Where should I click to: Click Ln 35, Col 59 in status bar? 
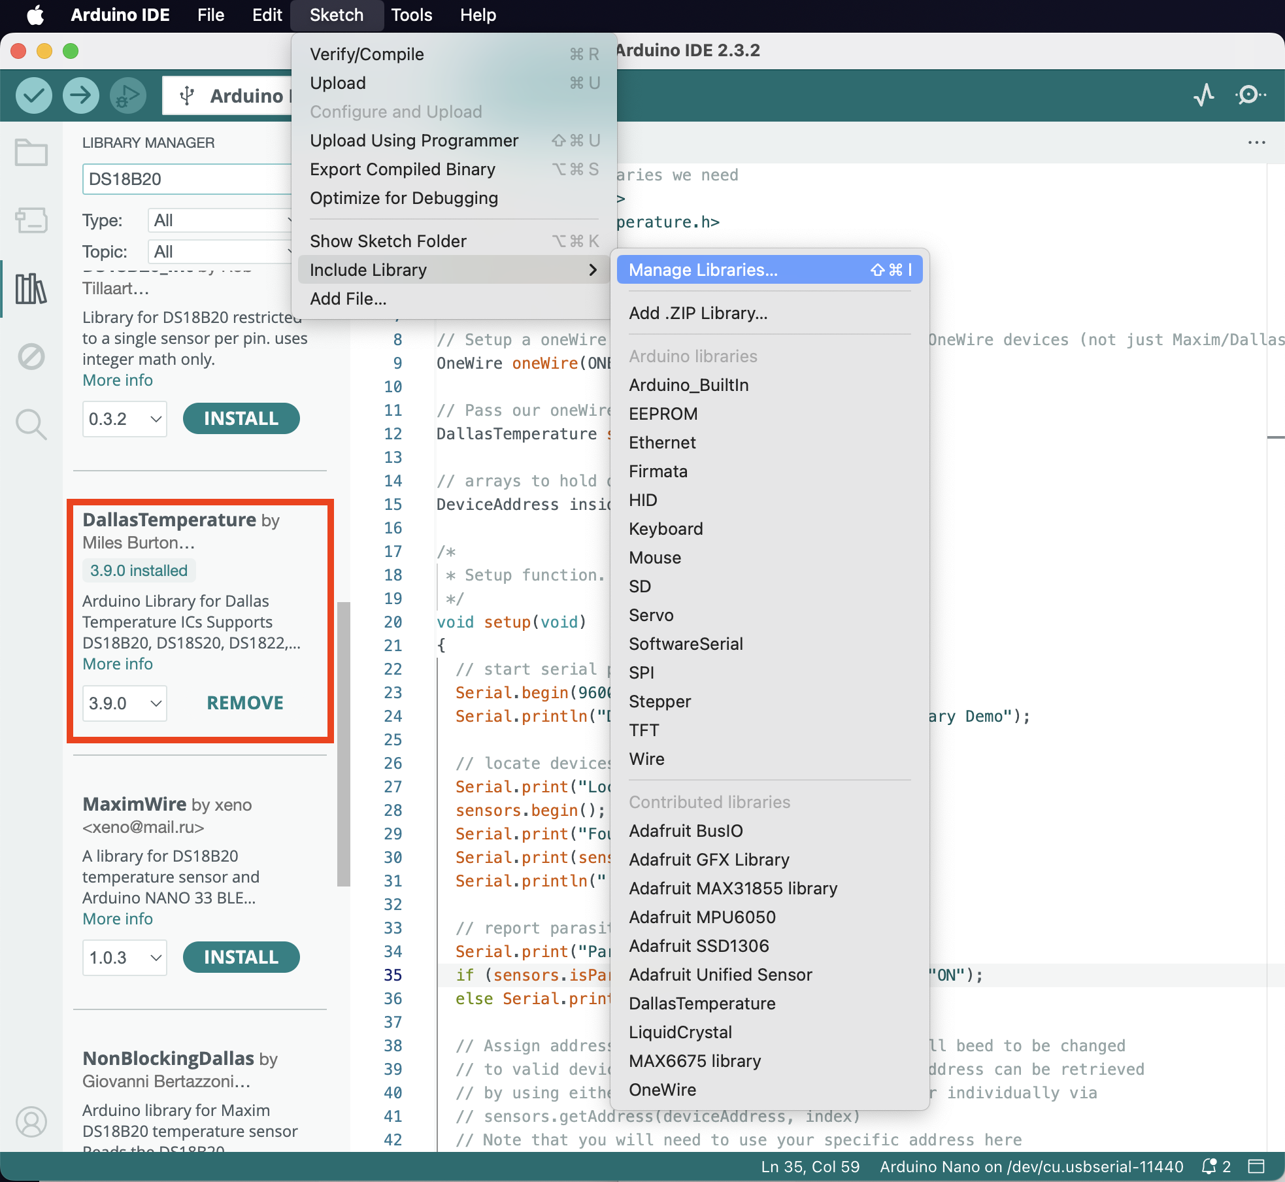pyautogui.click(x=810, y=1166)
